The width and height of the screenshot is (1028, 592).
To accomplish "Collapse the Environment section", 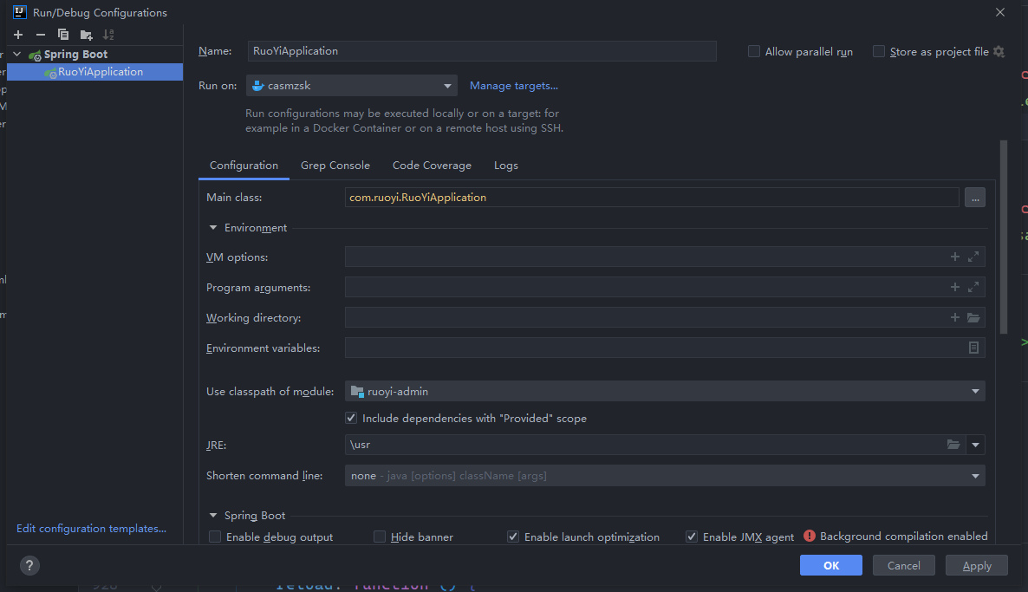I will coord(213,227).
